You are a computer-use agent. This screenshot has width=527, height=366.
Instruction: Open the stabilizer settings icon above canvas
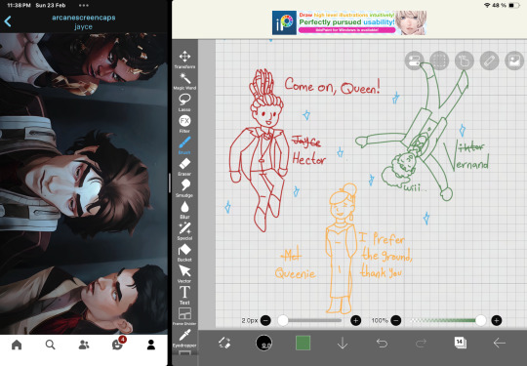click(x=414, y=61)
